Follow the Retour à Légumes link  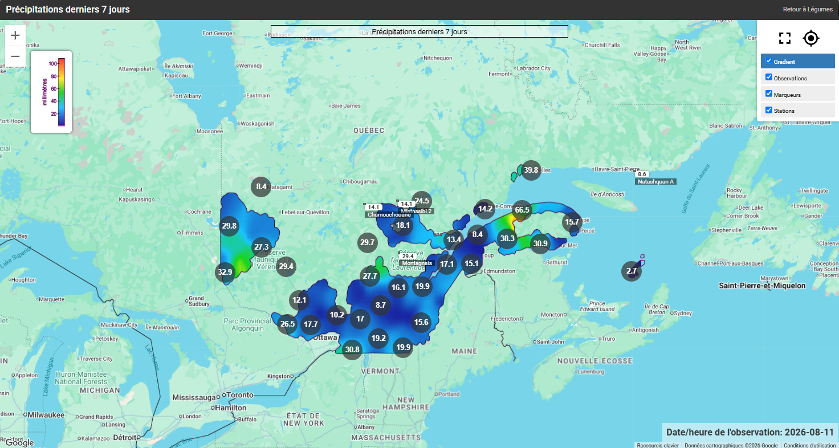808,9
